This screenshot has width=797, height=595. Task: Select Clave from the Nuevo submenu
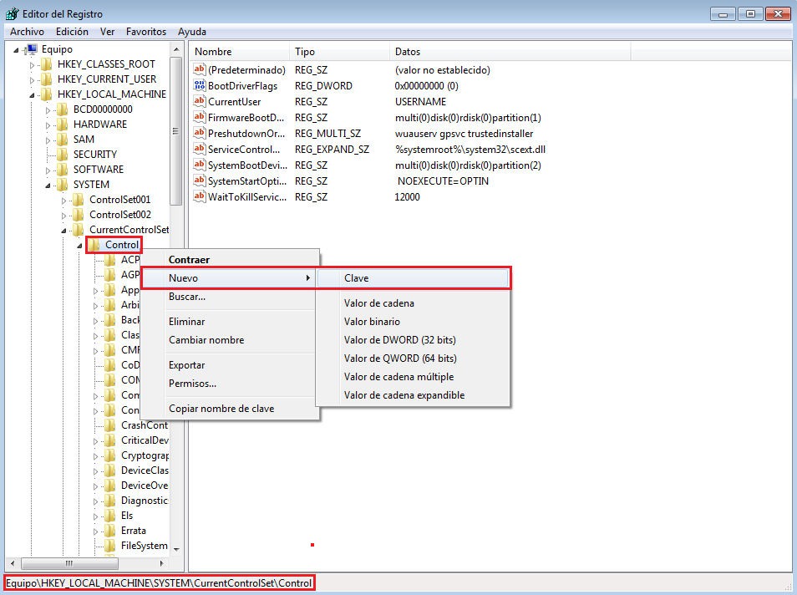tap(356, 278)
